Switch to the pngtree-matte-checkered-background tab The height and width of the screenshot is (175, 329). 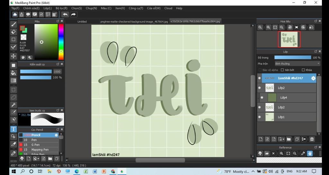point(134,21)
